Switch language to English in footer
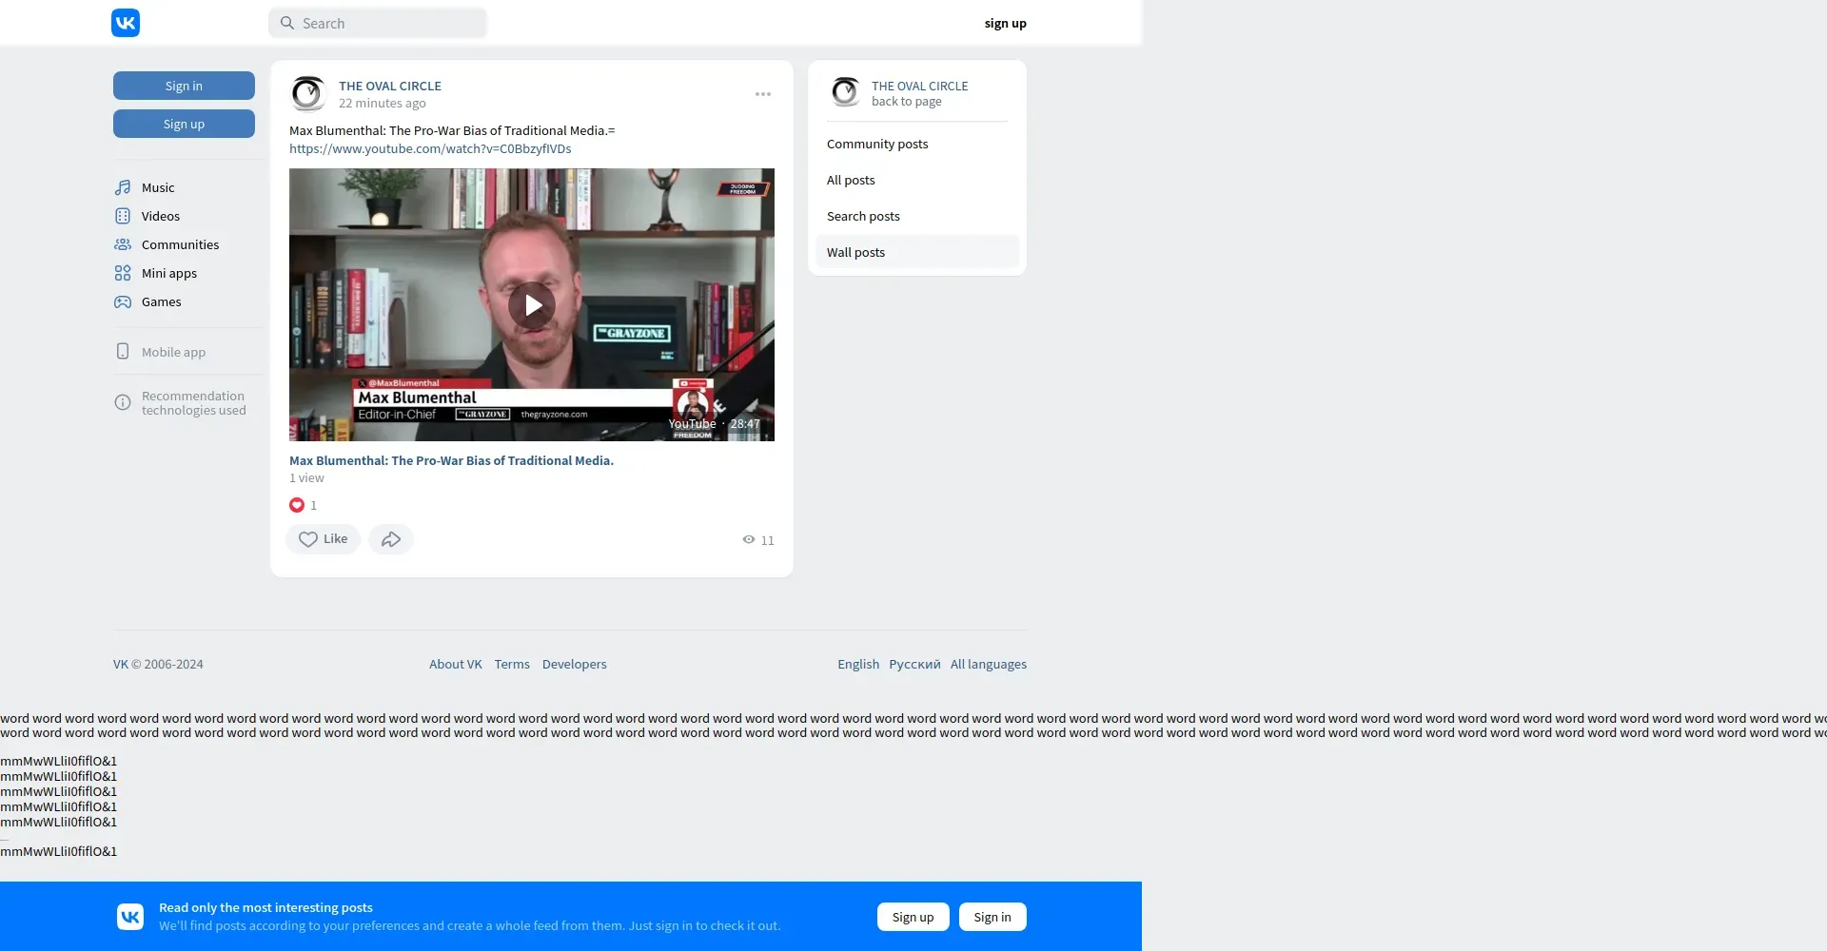Image resolution: width=1827 pixels, height=951 pixels. pos(858,664)
